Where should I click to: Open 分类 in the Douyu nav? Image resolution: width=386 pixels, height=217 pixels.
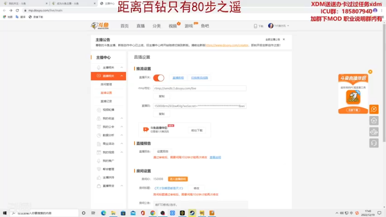156,26
